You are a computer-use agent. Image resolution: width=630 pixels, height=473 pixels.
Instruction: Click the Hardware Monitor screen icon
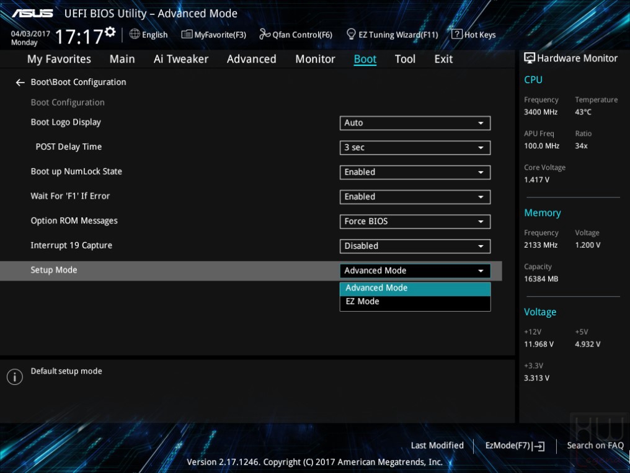[530, 58]
